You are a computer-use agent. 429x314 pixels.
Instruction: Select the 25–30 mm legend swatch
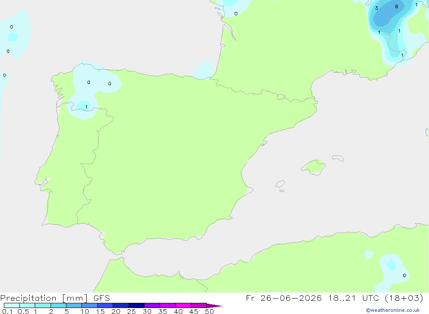pyautogui.click(x=136, y=305)
